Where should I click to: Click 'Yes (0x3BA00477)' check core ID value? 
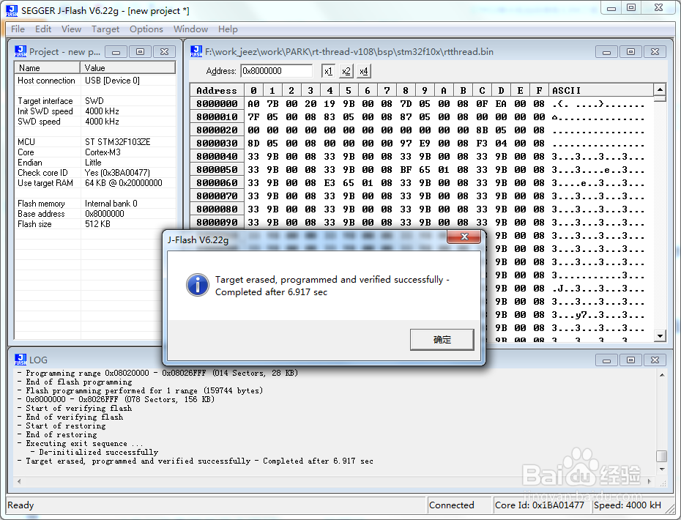tap(117, 172)
